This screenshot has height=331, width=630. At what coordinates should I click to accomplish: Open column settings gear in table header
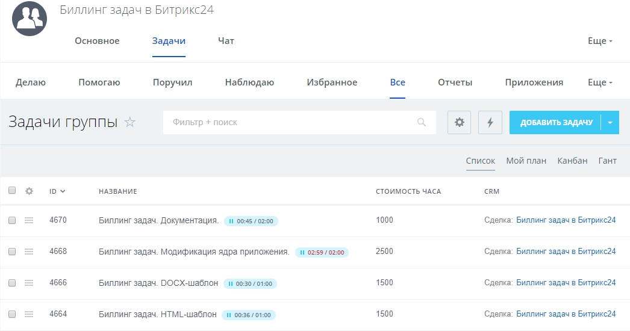tap(29, 191)
